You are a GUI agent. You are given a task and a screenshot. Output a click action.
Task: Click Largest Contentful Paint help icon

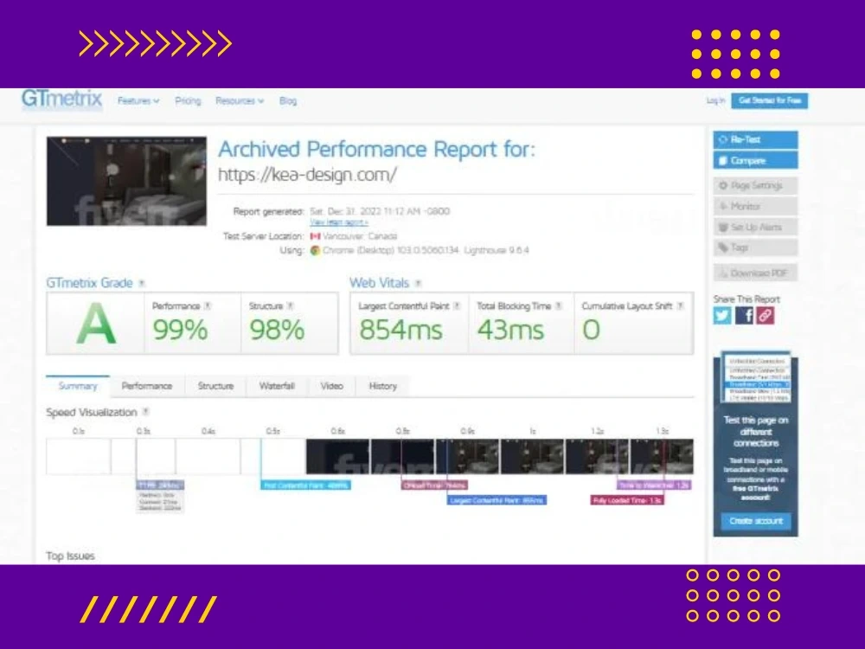456,305
